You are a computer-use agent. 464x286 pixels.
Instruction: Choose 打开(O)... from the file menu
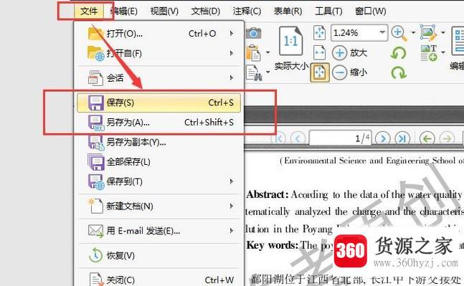coord(160,34)
